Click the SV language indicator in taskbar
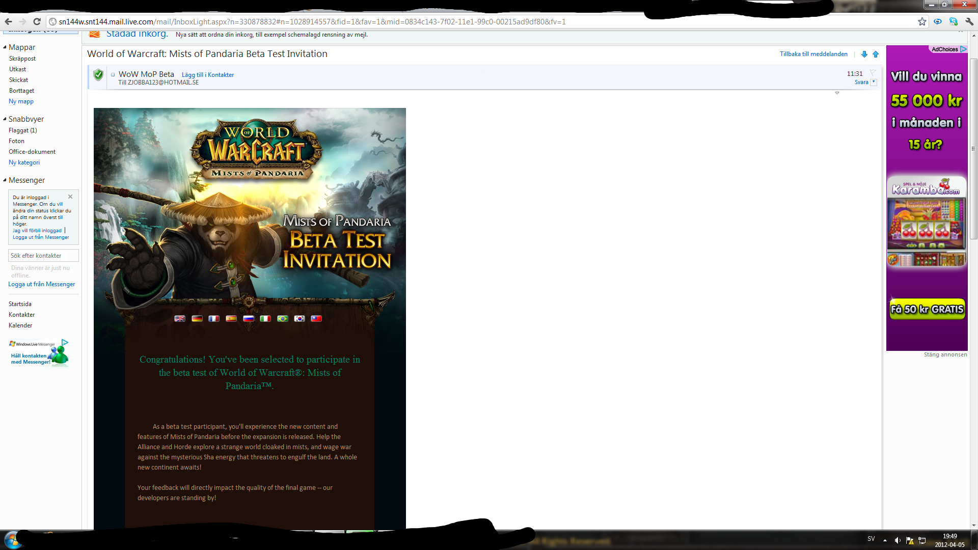 click(x=871, y=539)
